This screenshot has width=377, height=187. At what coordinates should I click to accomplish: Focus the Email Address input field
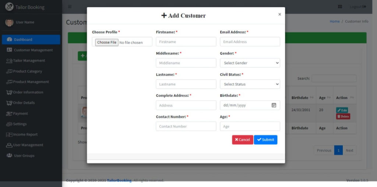tap(250, 42)
